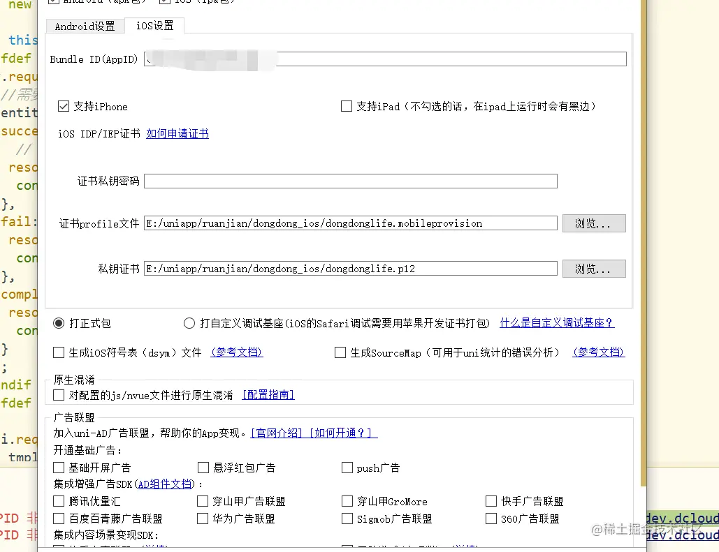Open the 如何申请证书 link
Image resolution: width=719 pixels, height=552 pixels.
coord(177,134)
